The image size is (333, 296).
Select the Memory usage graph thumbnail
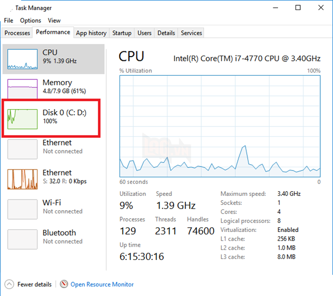tap(22, 89)
